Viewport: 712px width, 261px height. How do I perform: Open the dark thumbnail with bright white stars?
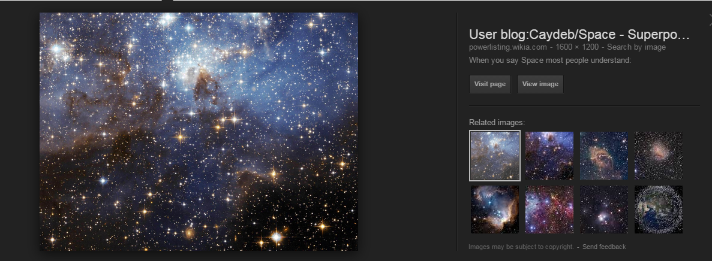(604, 210)
